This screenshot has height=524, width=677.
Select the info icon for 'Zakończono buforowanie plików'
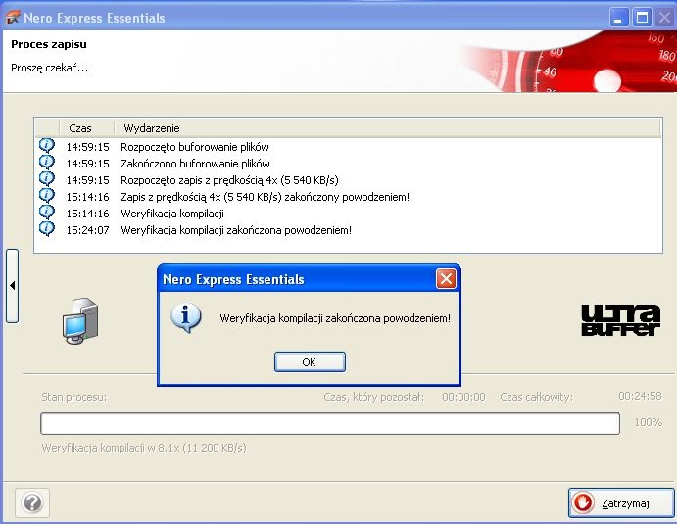point(47,163)
